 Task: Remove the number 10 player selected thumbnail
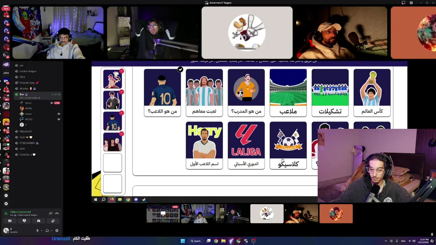pos(122,113)
